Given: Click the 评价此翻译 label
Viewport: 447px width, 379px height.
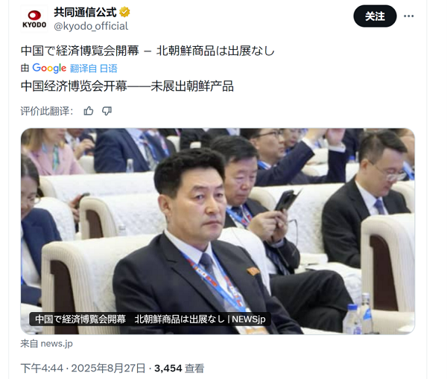Looking at the screenshot, I should pos(47,111).
